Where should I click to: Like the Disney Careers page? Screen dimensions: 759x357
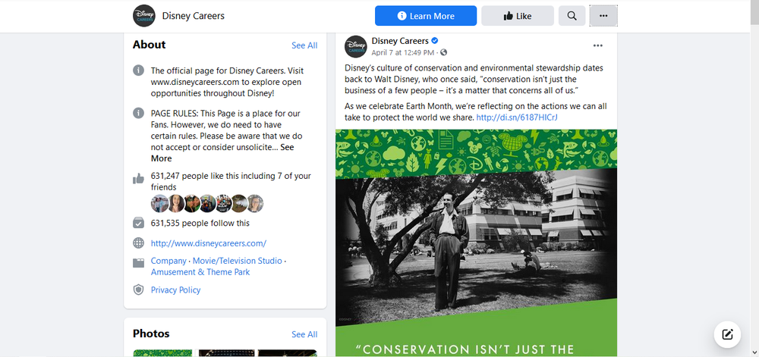(518, 16)
